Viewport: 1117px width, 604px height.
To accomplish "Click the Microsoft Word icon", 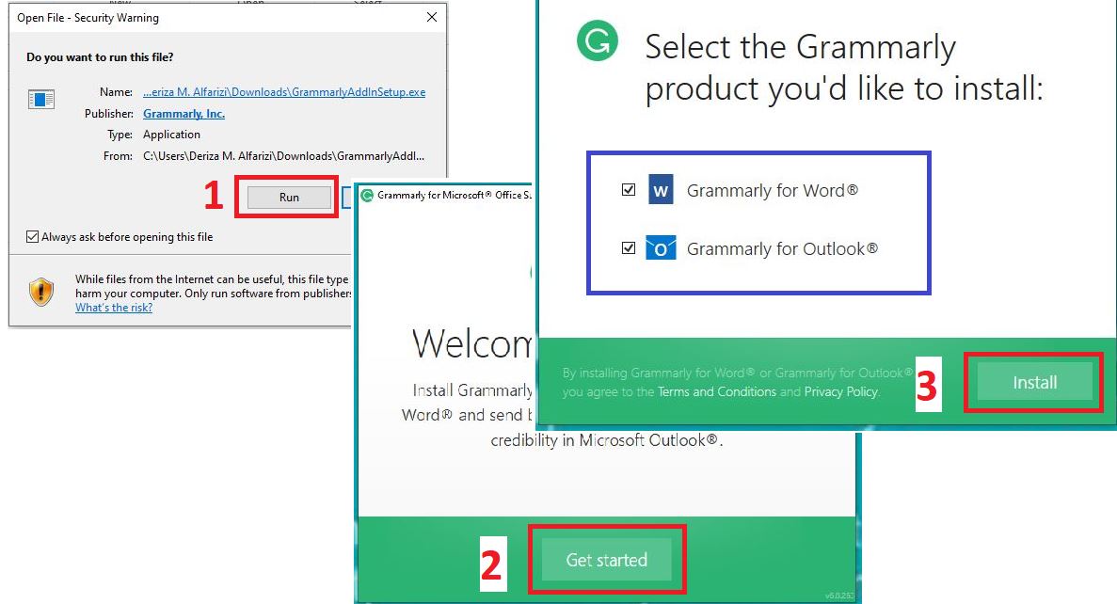I will tap(661, 190).
